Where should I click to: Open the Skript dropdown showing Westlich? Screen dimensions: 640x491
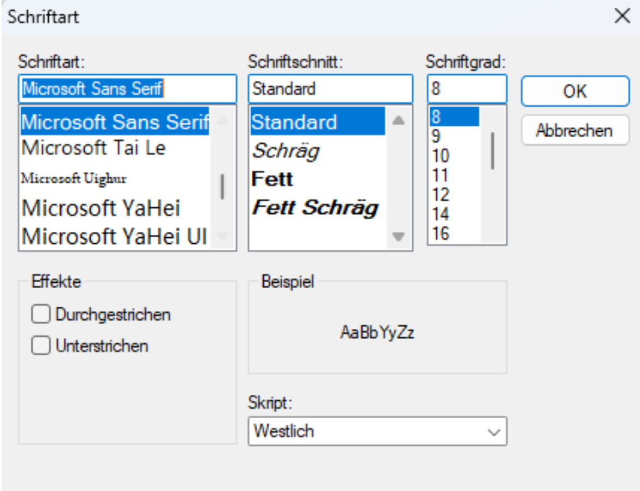(x=377, y=431)
